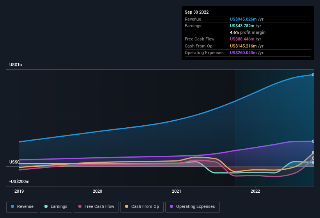Viewport: 320px width, 218px height.
Task: Toggle the Free Cash Flow legend button
Action: [96, 207]
